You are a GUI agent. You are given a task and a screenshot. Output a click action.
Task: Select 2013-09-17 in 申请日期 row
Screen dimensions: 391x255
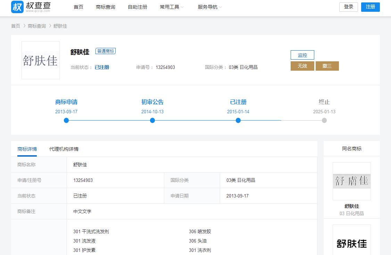click(238, 196)
